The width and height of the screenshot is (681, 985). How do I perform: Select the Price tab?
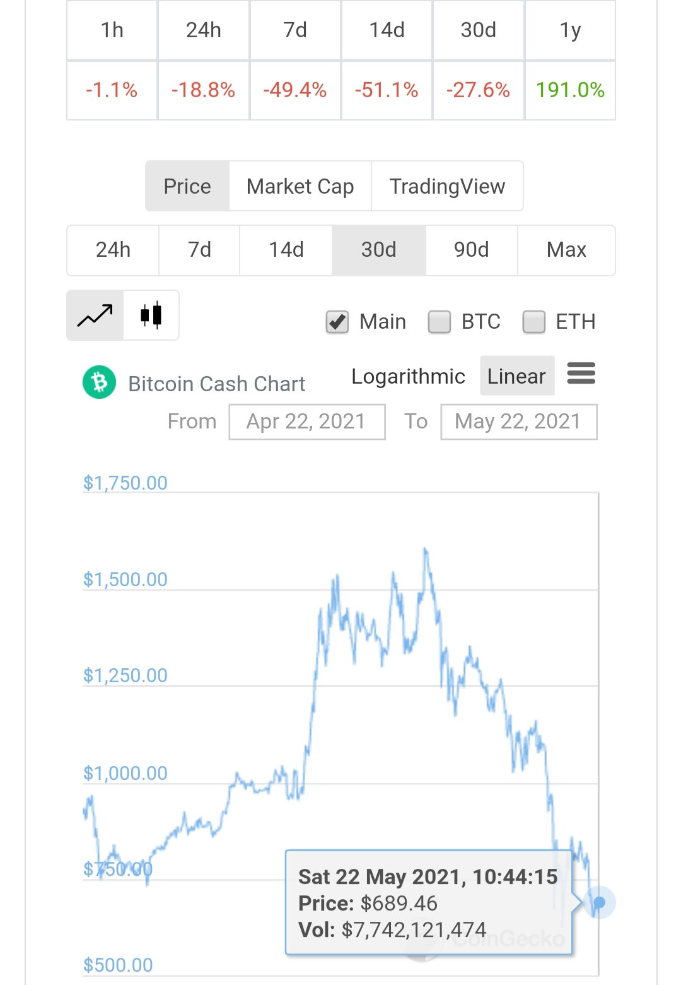click(187, 186)
